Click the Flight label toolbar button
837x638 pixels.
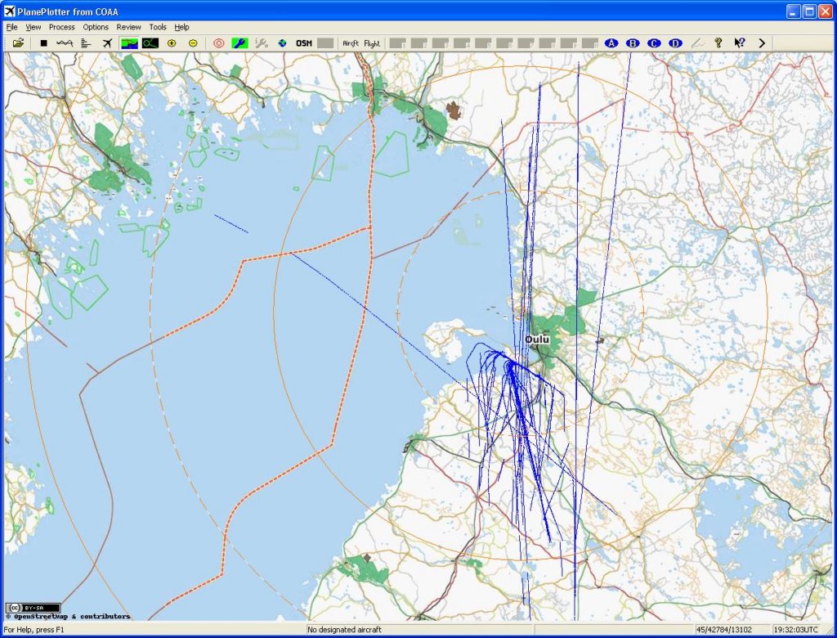point(372,43)
